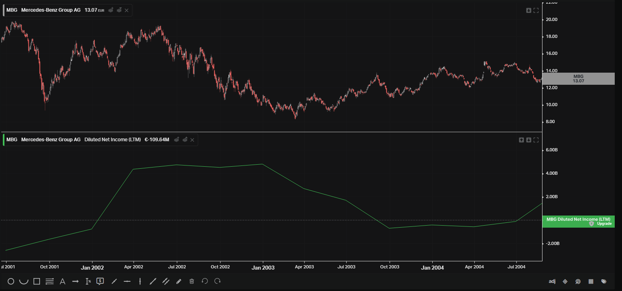Screen dimensions: 622x291
Task: Select the parallel lines Fibonacci tool
Action: 50,281
